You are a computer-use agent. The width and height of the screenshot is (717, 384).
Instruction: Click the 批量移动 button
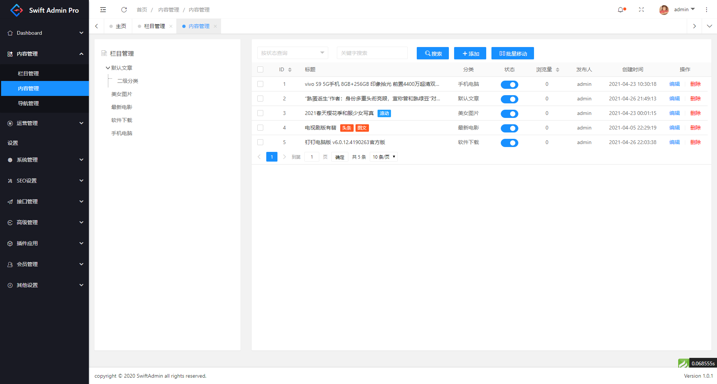click(x=512, y=53)
